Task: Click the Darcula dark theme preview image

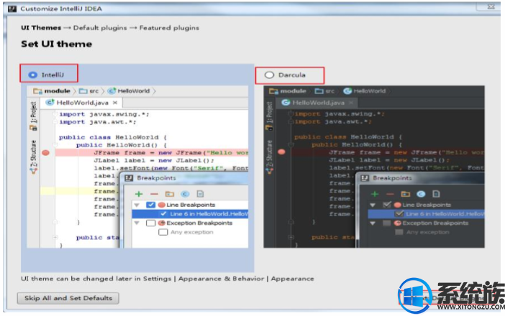Action: pyautogui.click(x=374, y=167)
